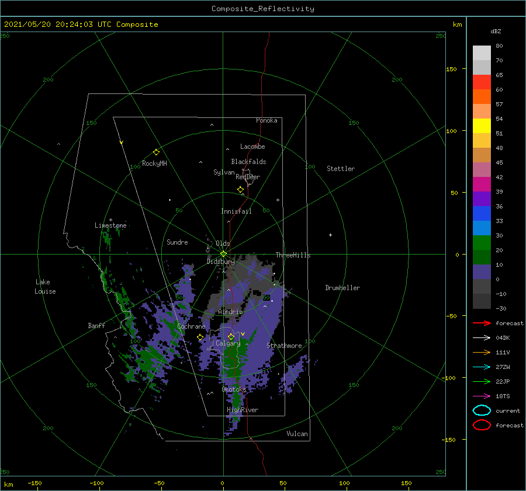Click the Didsbury label
This screenshot has width=526, height=491.
click(221, 262)
